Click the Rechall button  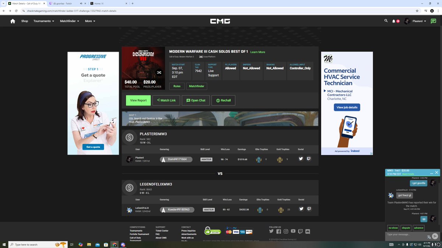(x=224, y=100)
